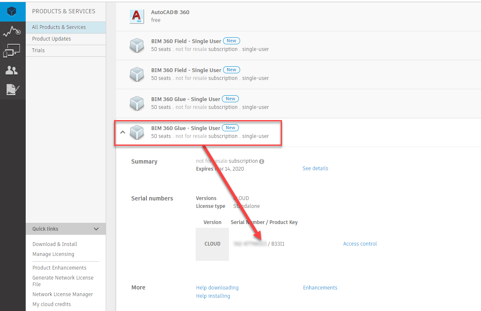Open the Access control link
Image resolution: width=481 pixels, height=311 pixels.
pyautogui.click(x=360, y=244)
